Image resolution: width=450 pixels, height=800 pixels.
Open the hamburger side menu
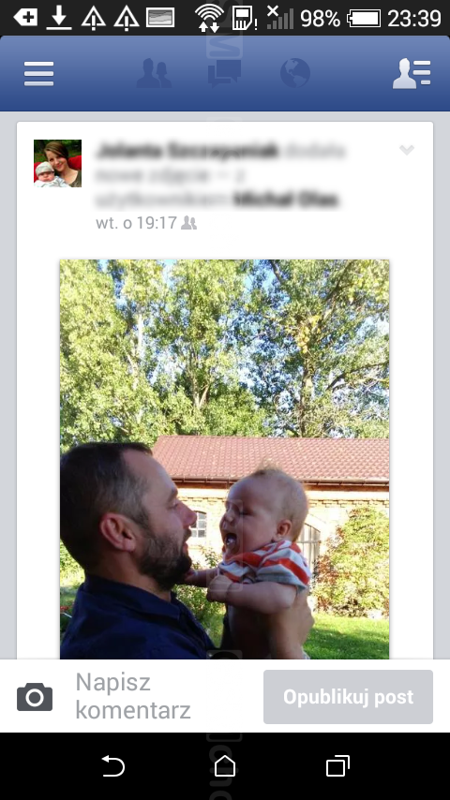point(38,73)
